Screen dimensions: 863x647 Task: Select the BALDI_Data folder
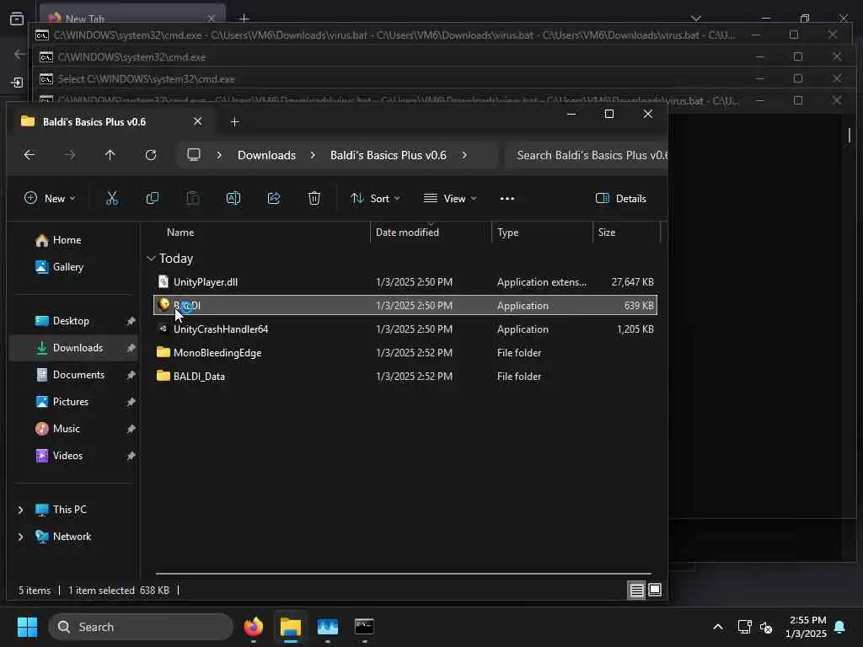[x=405, y=377]
